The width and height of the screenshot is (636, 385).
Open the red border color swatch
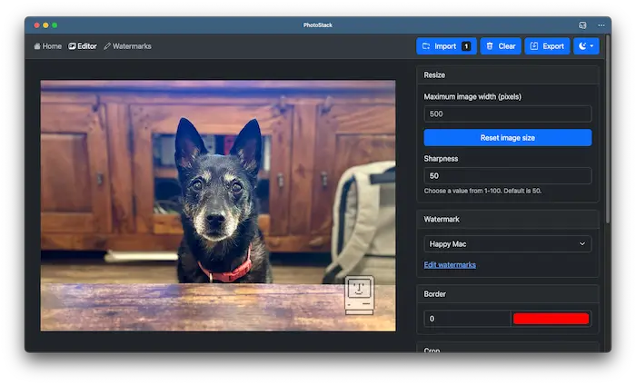(551, 319)
